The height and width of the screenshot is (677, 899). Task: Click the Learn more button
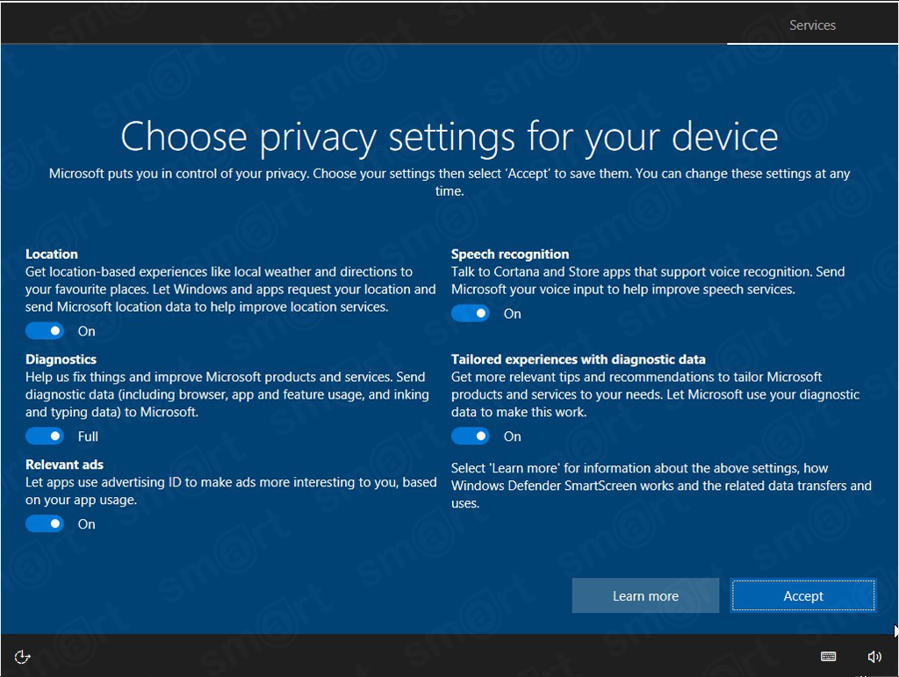(x=645, y=596)
